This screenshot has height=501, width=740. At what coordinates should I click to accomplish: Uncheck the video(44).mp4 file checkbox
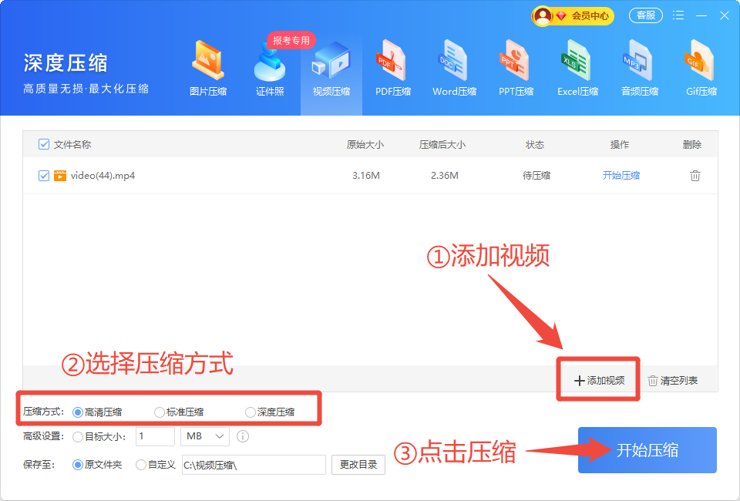tap(44, 176)
